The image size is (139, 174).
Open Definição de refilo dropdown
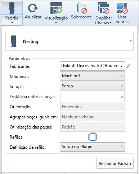92,147
